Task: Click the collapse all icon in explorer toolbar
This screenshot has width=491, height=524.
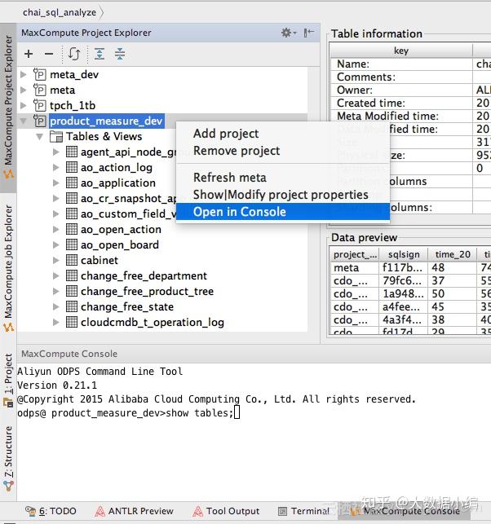Action: 120,54
